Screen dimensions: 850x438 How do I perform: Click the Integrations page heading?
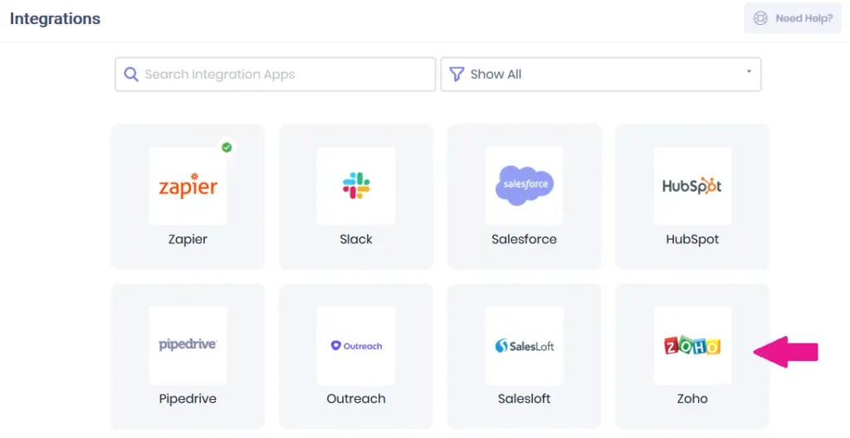tap(55, 19)
